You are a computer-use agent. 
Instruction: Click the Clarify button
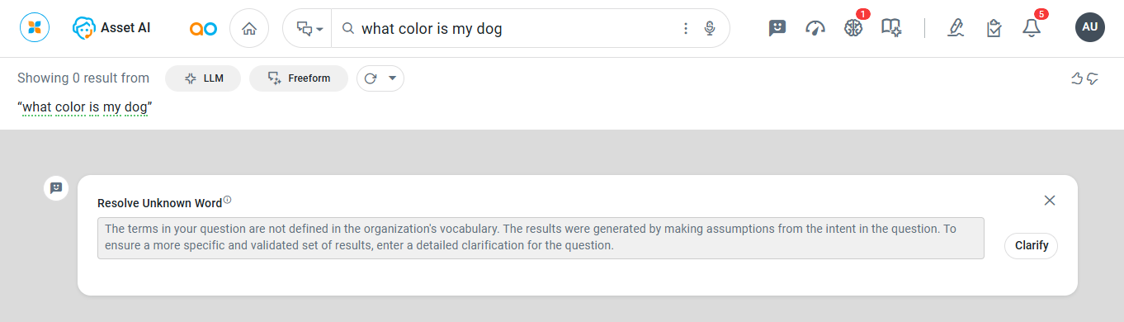click(1031, 245)
